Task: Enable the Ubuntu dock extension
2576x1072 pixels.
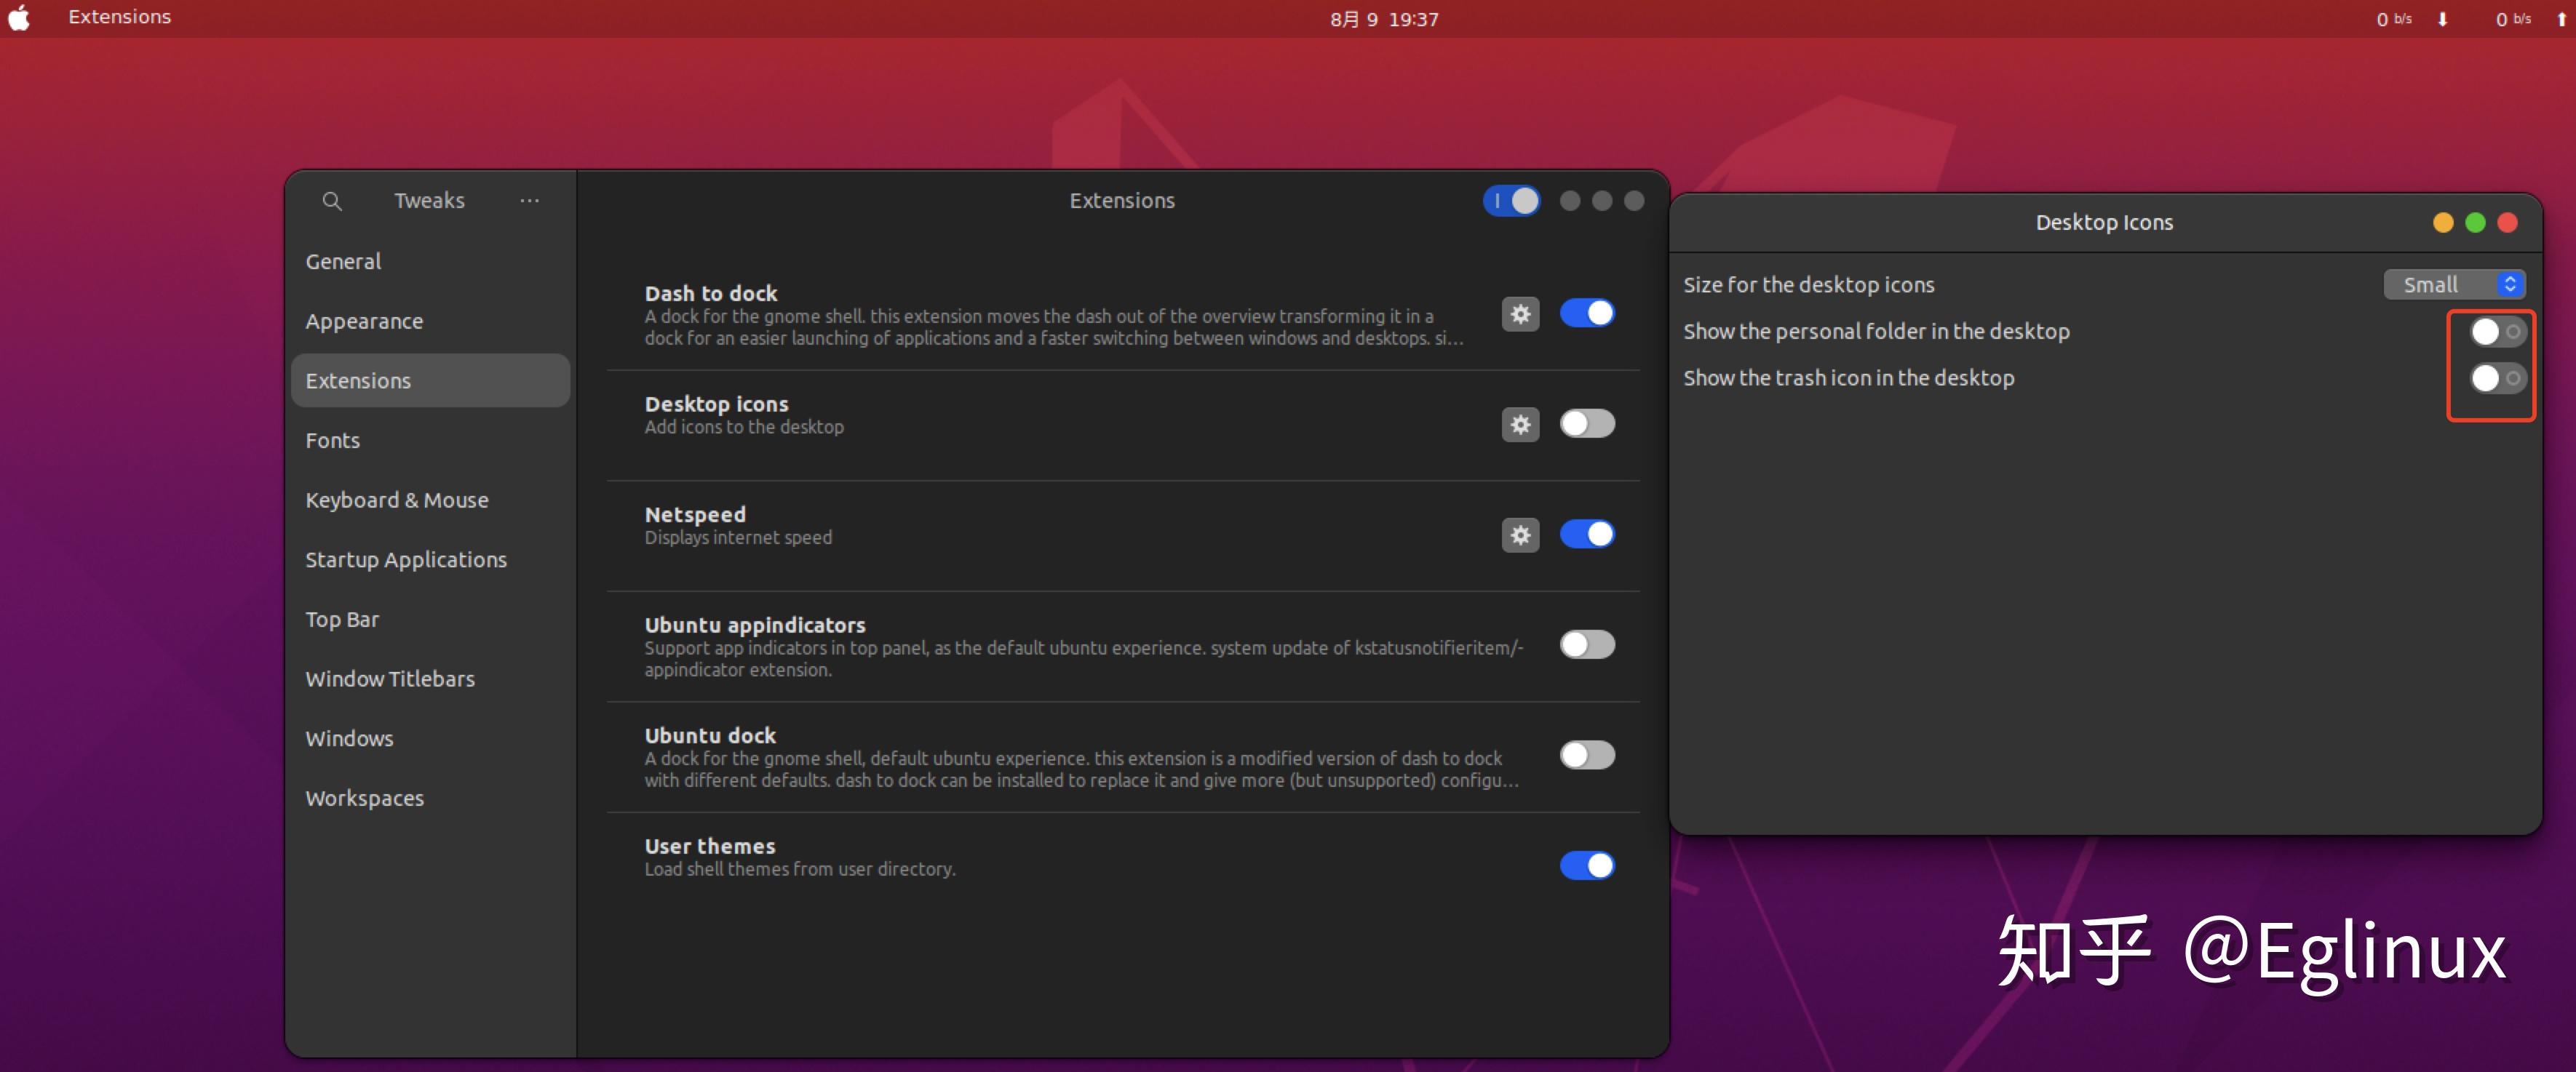Action: click(x=1587, y=756)
